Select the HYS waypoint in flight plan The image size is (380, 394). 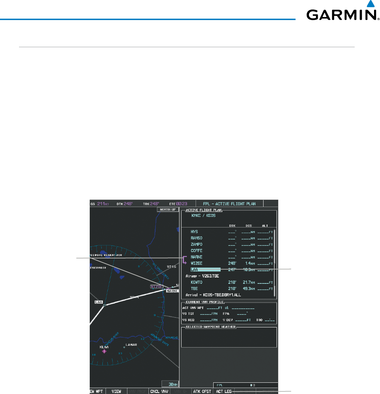pyautogui.click(x=194, y=232)
